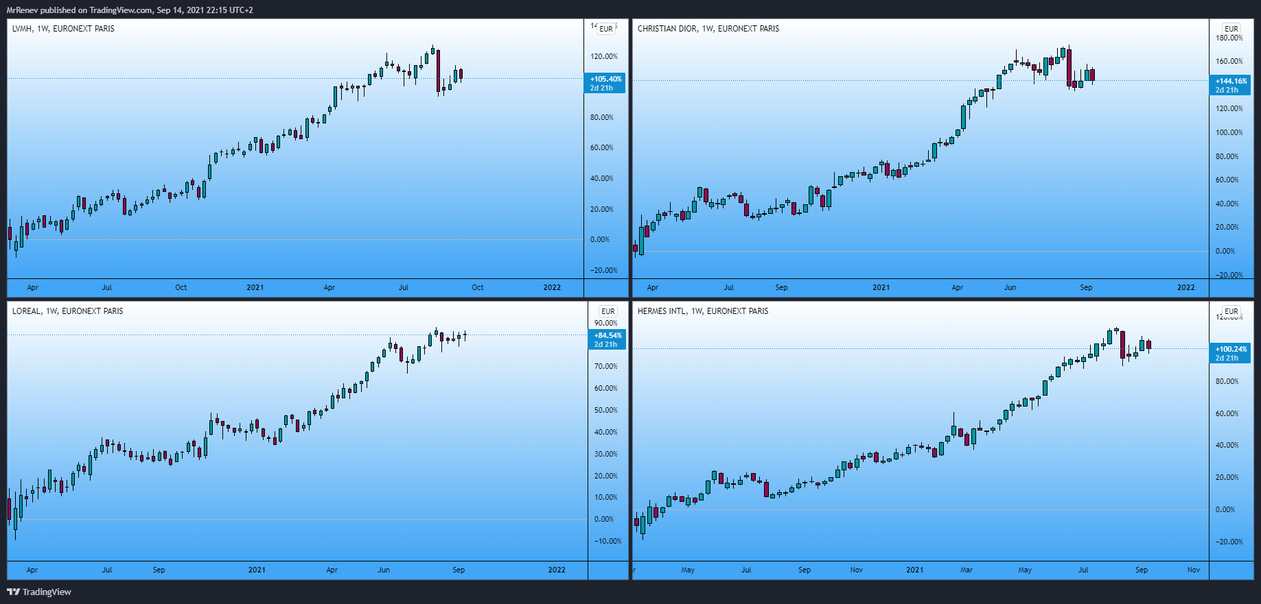Click the Oct label after Jul on LVMH time axis
This screenshot has width=1261, height=604.
[478, 288]
